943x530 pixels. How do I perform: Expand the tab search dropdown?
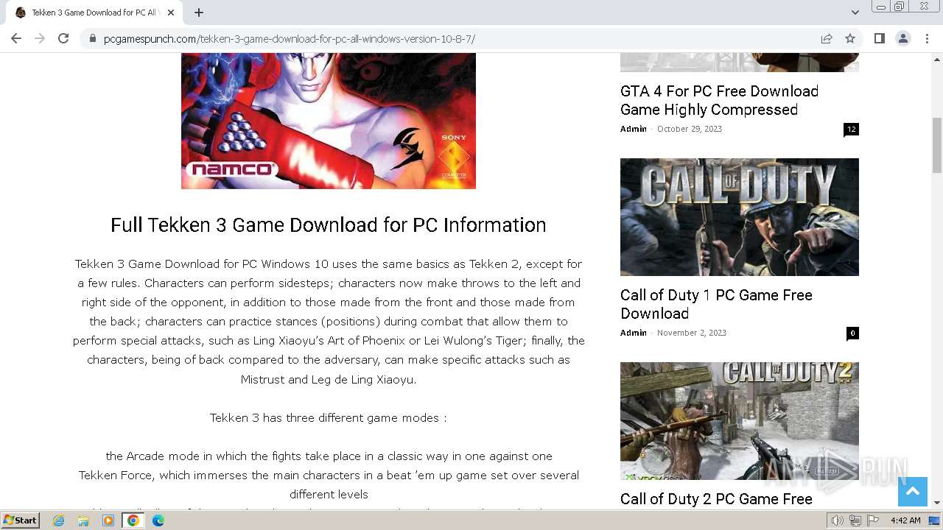[x=855, y=13]
